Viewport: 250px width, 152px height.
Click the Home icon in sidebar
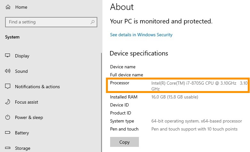(x=8, y=7)
